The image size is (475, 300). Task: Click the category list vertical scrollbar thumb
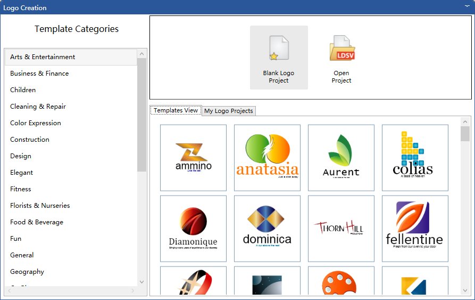click(x=142, y=115)
